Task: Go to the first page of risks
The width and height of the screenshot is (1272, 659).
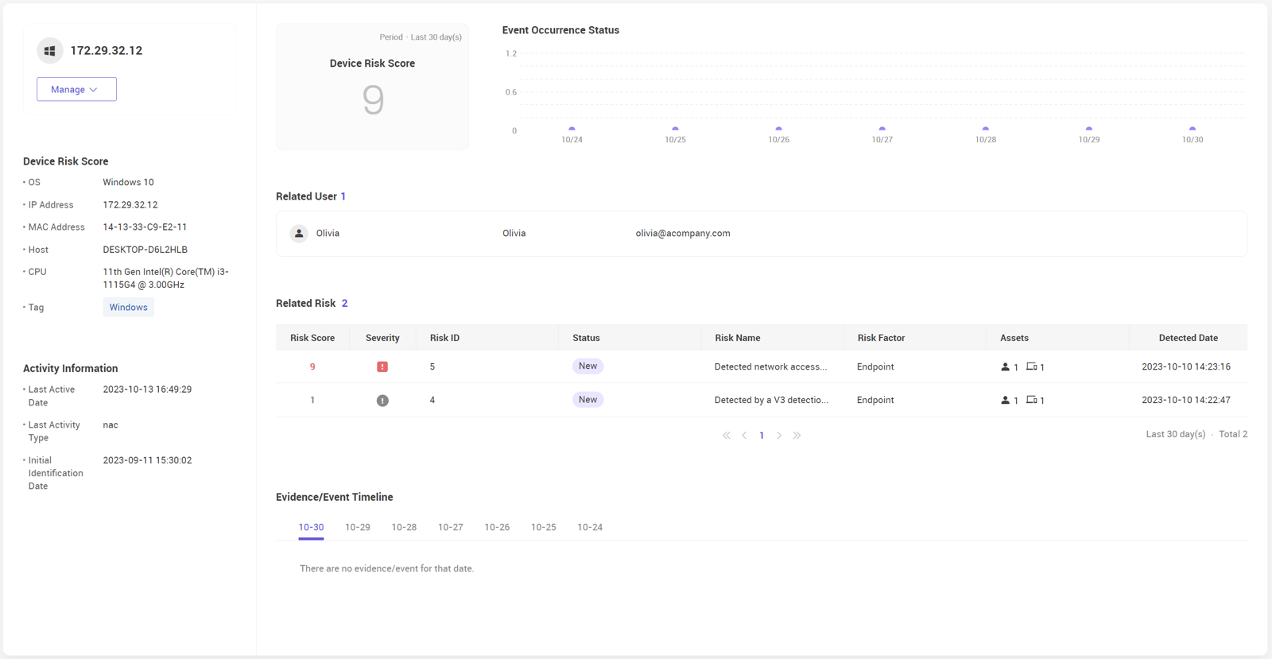Action: coord(727,436)
